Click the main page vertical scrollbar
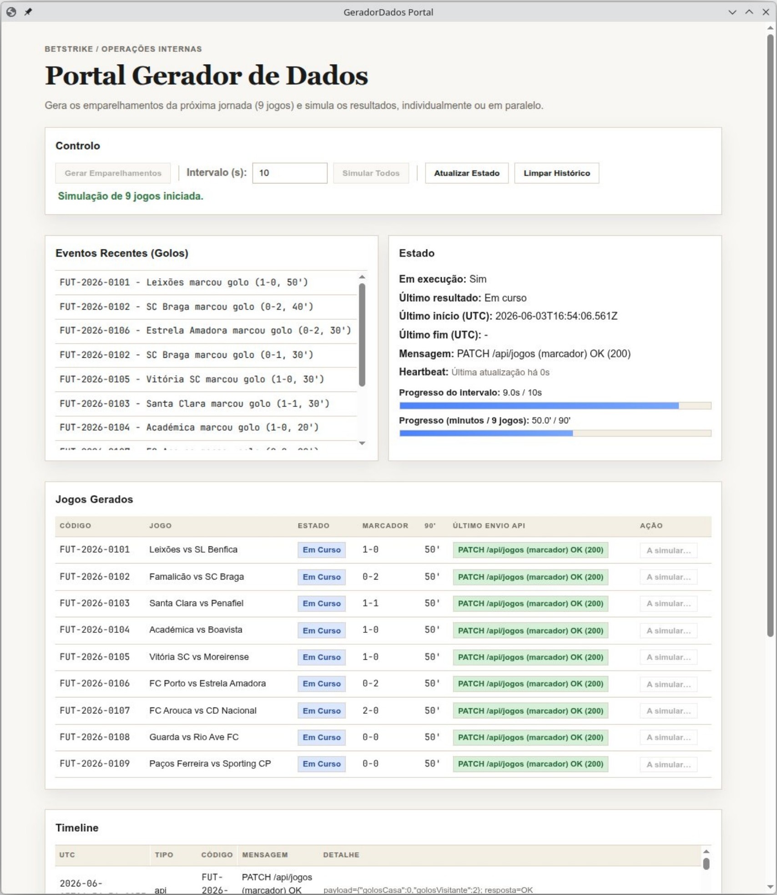Image resolution: width=777 pixels, height=895 pixels. (x=770, y=336)
